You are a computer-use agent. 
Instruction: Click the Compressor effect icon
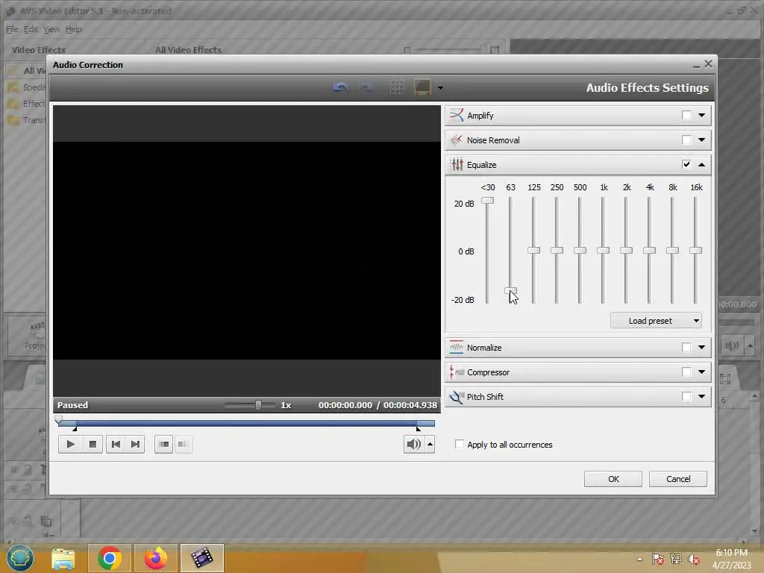point(456,372)
